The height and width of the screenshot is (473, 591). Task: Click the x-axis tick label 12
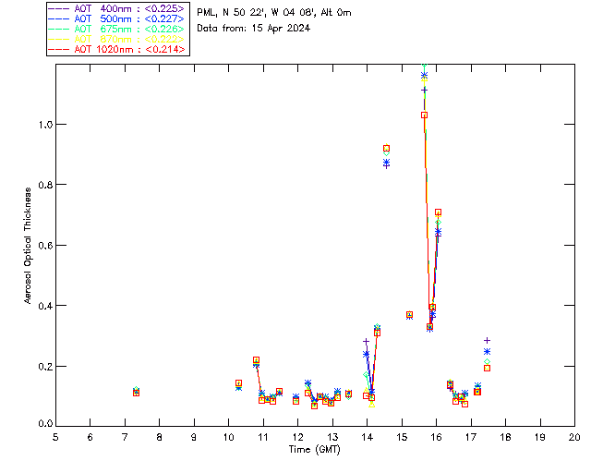pyautogui.click(x=297, y=437)
